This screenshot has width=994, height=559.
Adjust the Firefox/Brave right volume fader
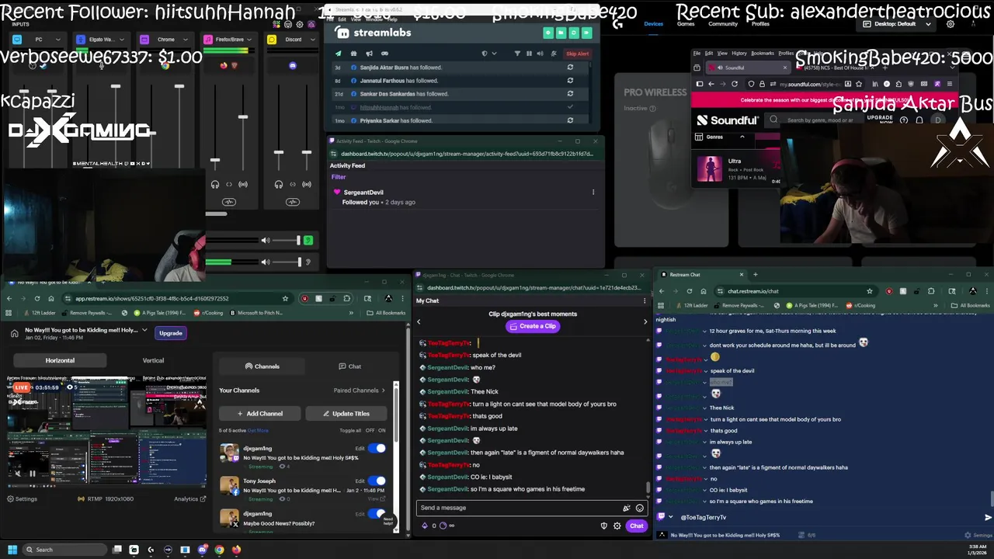pos(243,116)
